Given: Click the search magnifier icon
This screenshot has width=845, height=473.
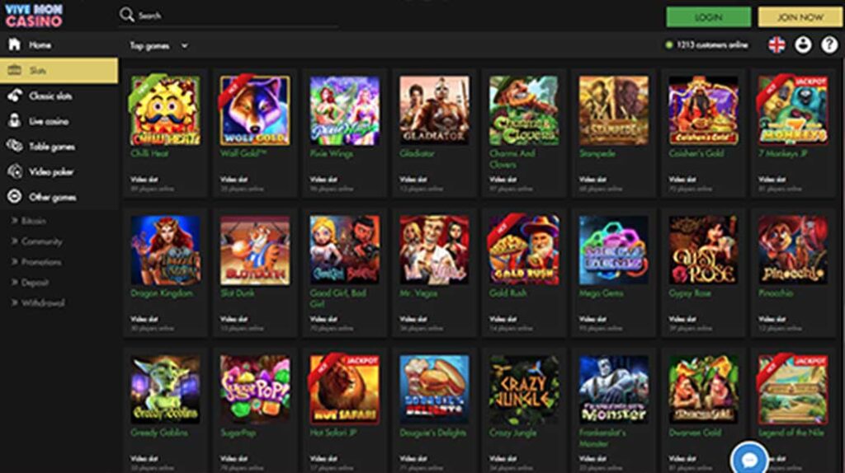Looking at the screenshot, I should coord(126,15).
